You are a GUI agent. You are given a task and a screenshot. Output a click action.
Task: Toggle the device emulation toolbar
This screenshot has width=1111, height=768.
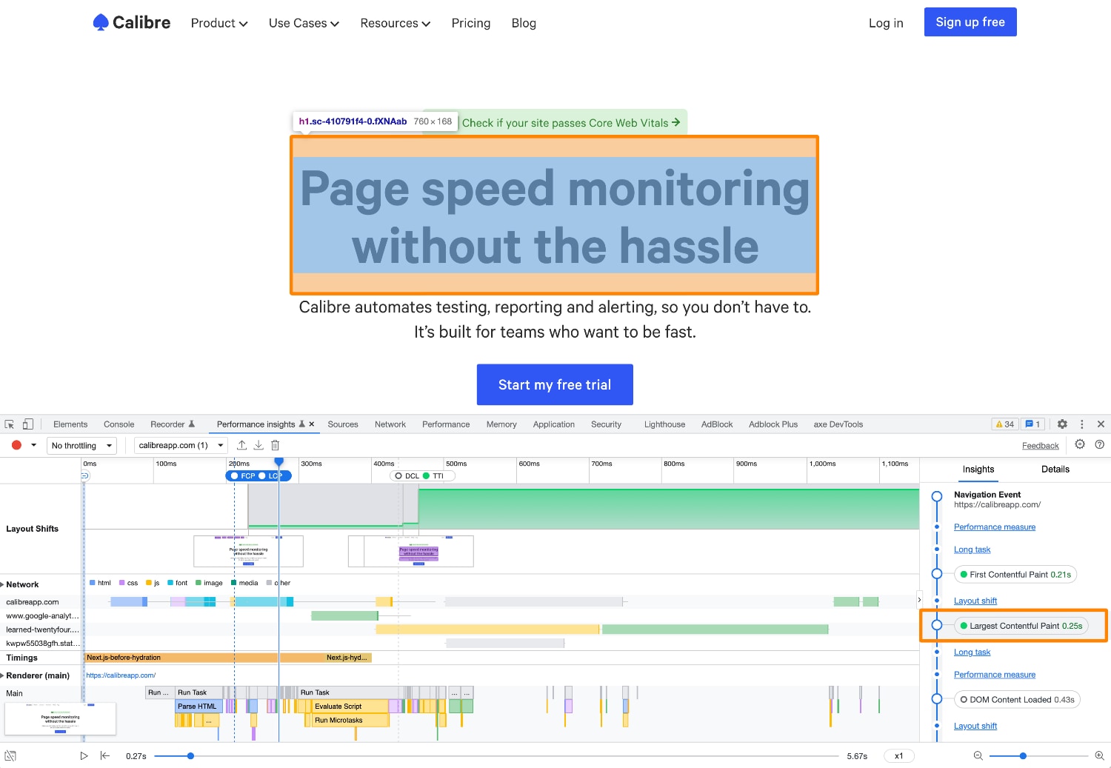27,424
